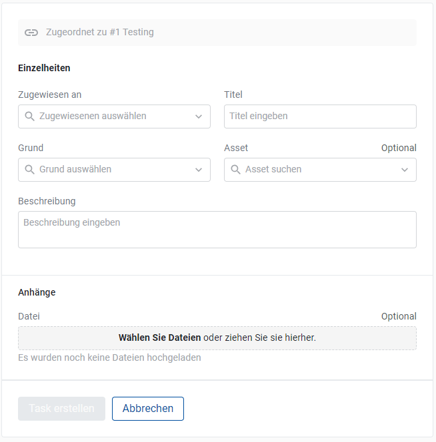
Task: Click the Zugeordnet zu #1 Testing text
Action: pos(100,32)
